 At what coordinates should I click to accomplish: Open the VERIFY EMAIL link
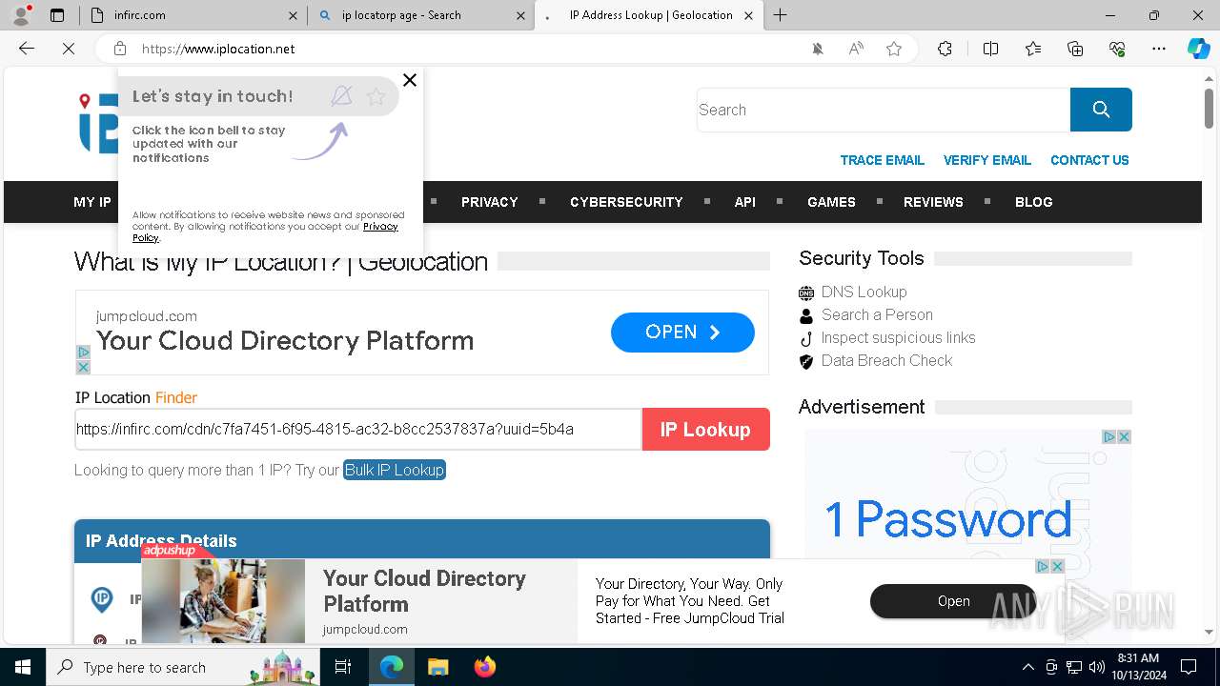point(987,160)
